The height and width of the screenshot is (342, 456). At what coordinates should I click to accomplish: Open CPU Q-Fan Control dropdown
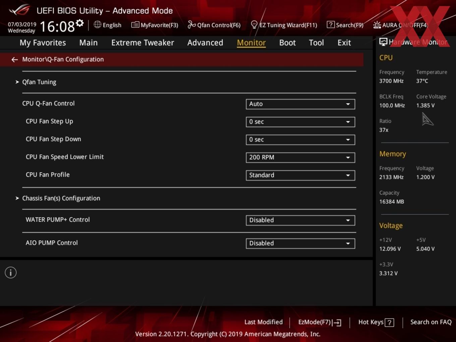coord(300,104)
